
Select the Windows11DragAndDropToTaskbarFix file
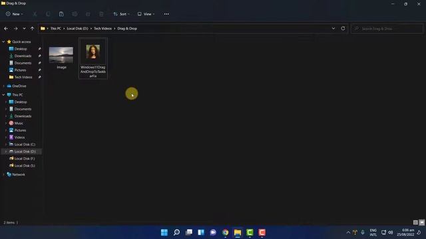[x=93, y=58]
